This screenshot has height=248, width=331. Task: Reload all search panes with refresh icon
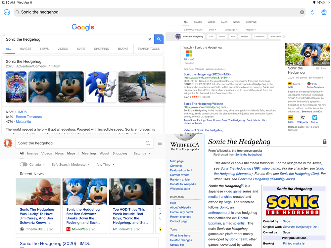pos(312,12)
